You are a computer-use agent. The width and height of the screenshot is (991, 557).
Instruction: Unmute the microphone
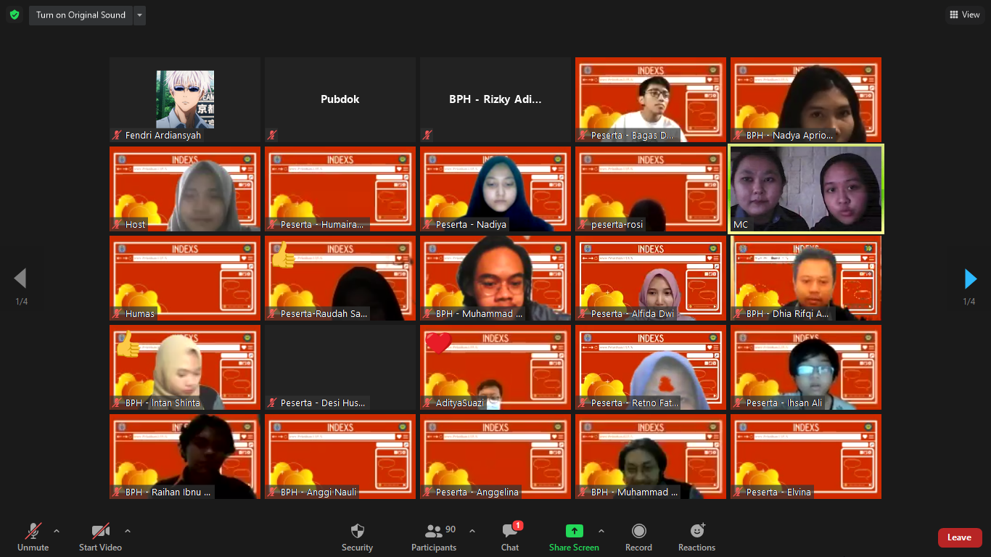(x=33, y=537)
